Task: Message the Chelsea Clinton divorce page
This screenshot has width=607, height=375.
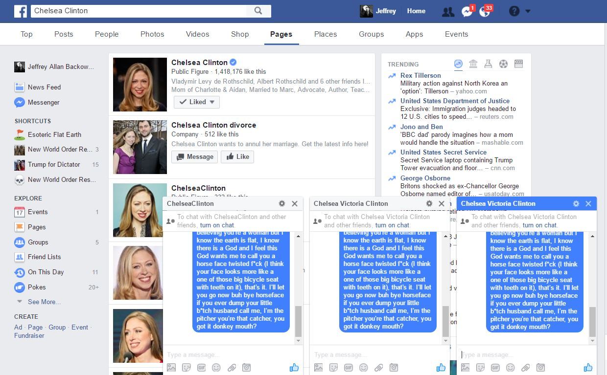Action: pos(195,157)
